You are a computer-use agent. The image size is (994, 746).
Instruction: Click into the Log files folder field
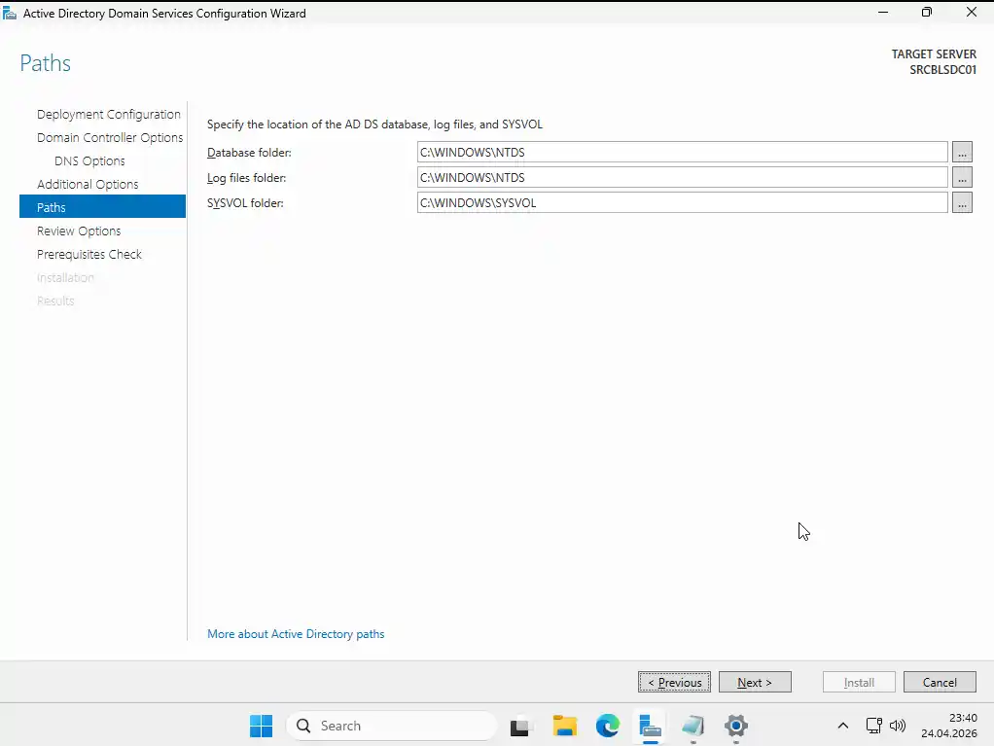coord(682,177)
